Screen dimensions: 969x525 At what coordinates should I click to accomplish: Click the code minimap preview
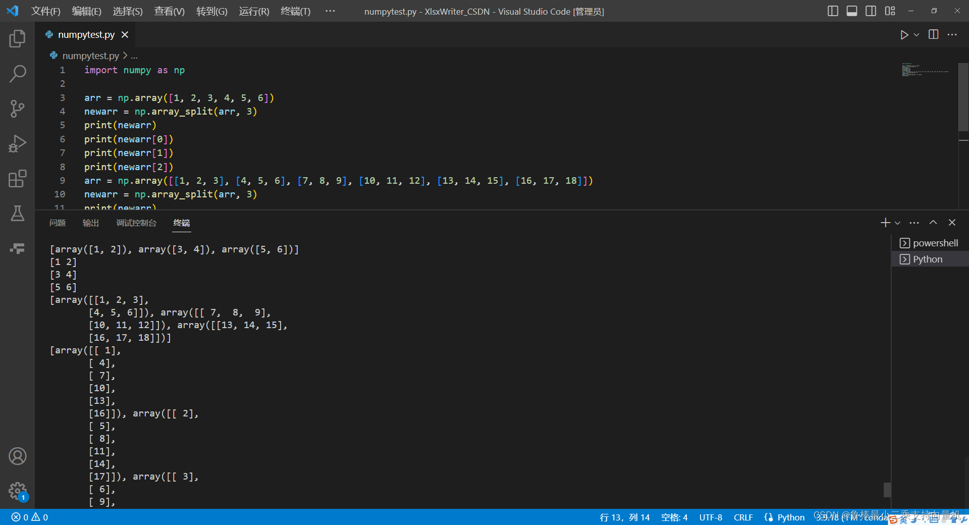[x=925, y=70]
